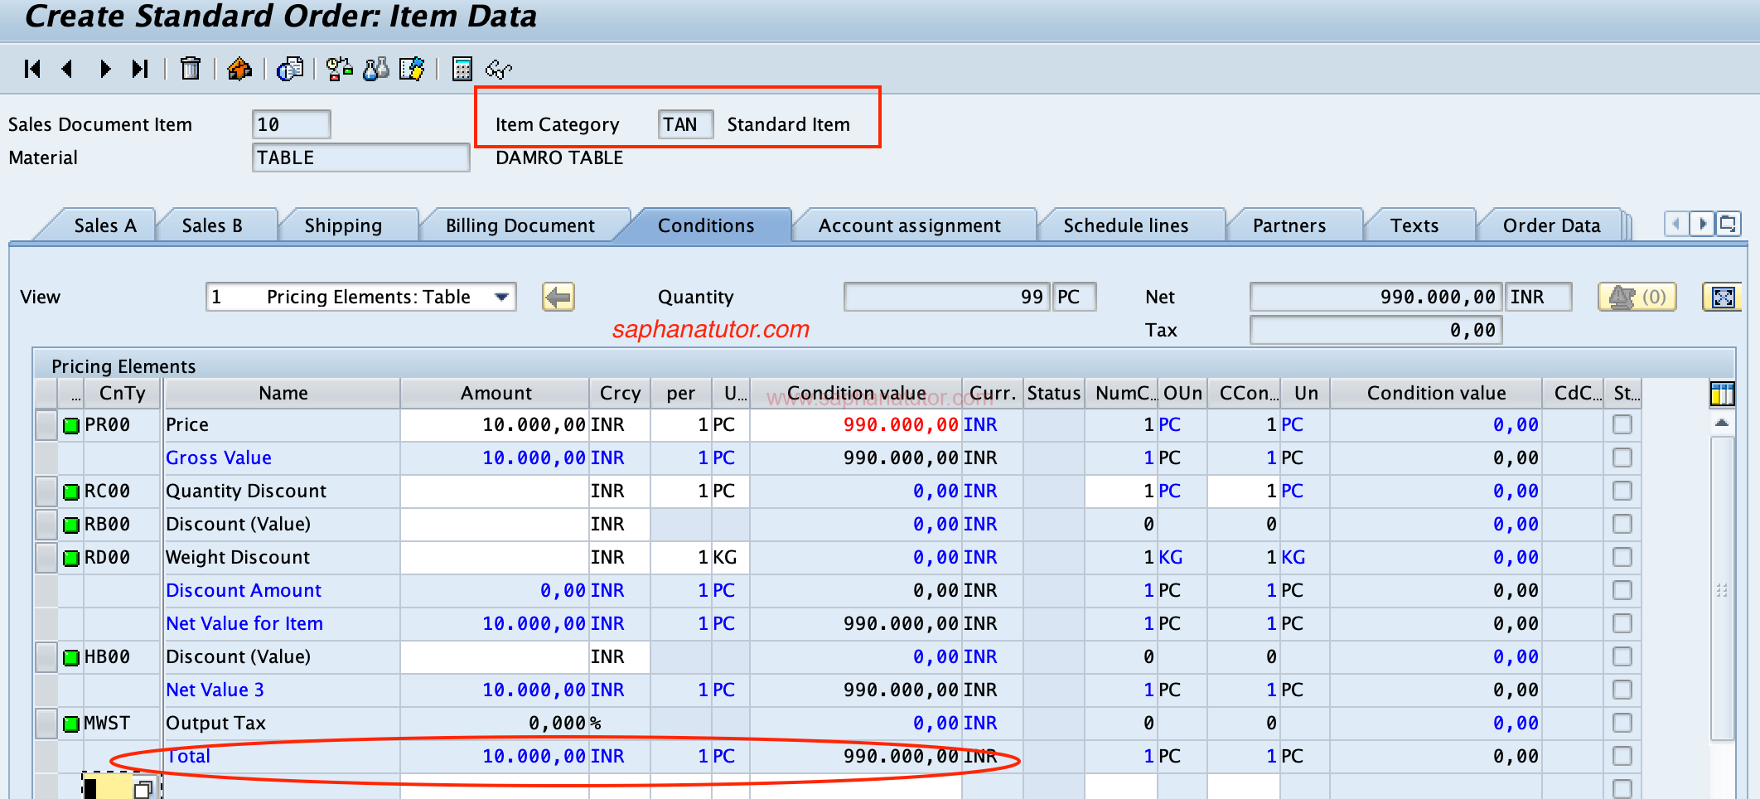Tick St. checkbox in Discount Amount row

1622,590
